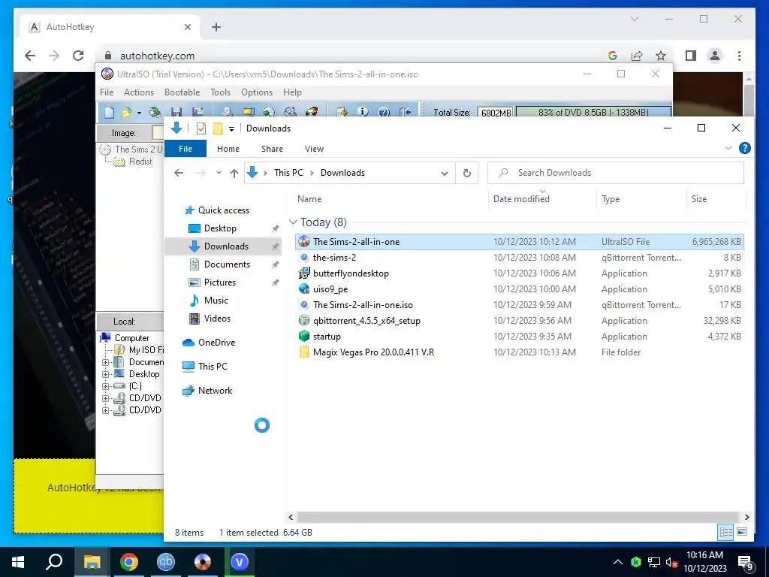The width and height of the screenshot is (769, 577).
Task: Open UltraISO disc icon on taskbar
Action: click(203, 562)
